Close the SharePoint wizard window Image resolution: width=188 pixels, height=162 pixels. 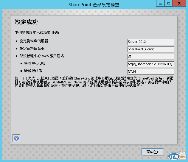(x=179, y=3)
